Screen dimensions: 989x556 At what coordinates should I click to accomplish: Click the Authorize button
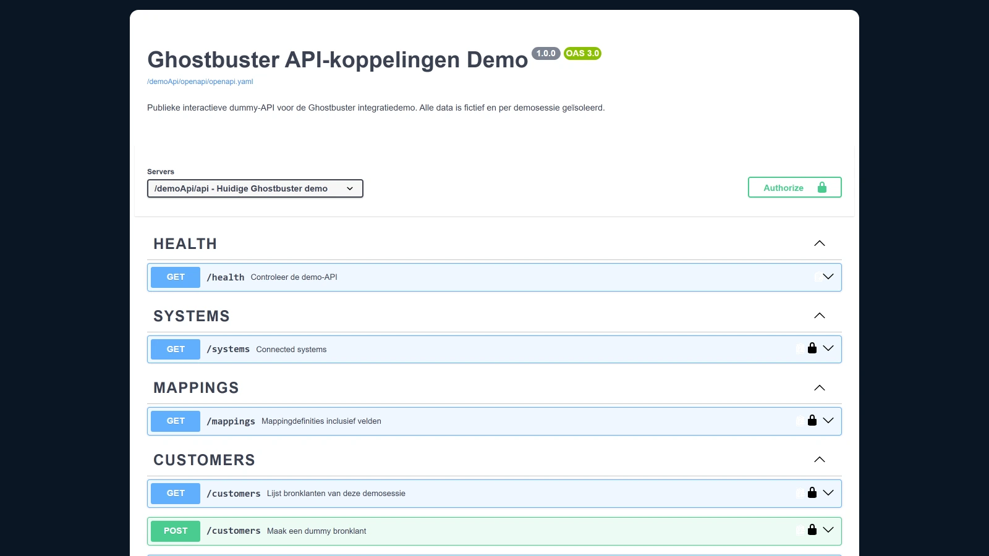click(795, 187)
